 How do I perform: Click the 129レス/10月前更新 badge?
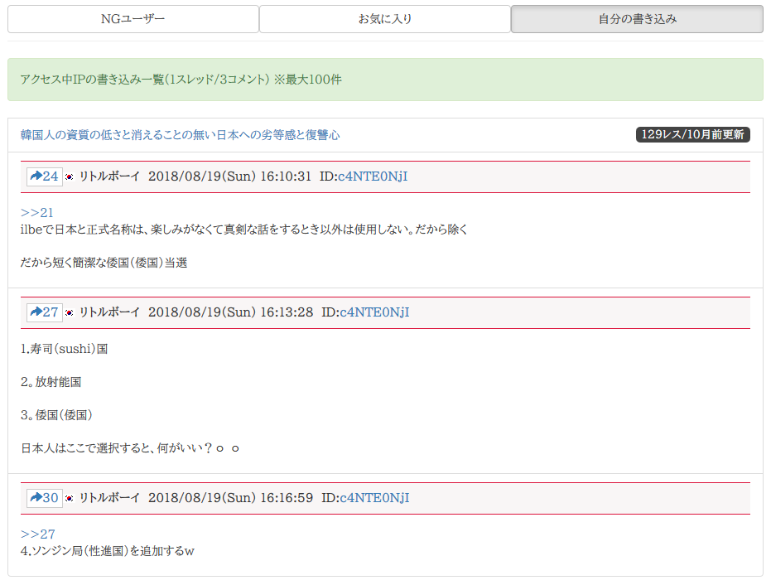(x=692, y=134)
